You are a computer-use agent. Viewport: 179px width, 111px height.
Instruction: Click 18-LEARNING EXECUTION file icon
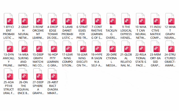pos(82,46)
